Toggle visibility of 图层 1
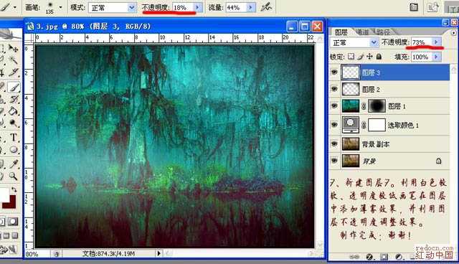This screenshot has height=264, width=459. [334, 106]
